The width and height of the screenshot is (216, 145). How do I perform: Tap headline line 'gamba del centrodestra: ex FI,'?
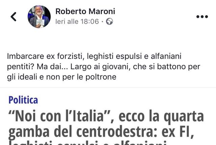click(x=101, y=131)
